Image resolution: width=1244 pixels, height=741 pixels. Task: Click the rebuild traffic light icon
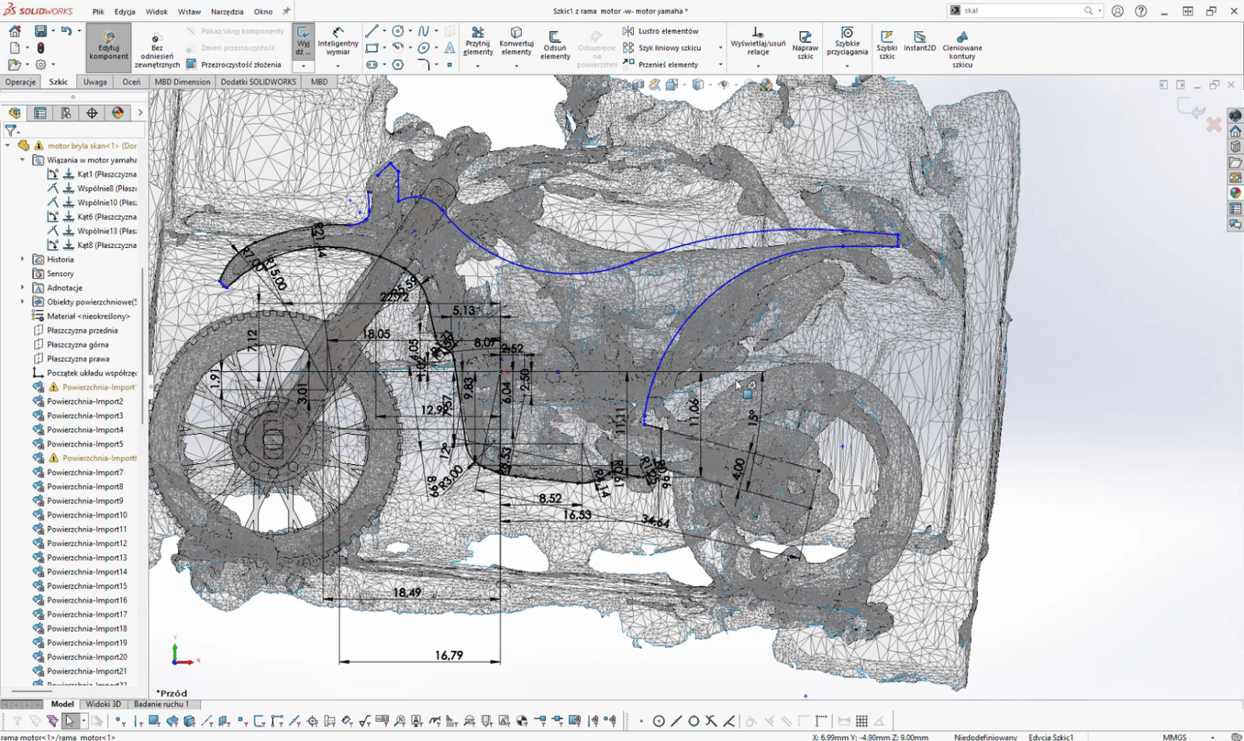click(x=41, y=47)
